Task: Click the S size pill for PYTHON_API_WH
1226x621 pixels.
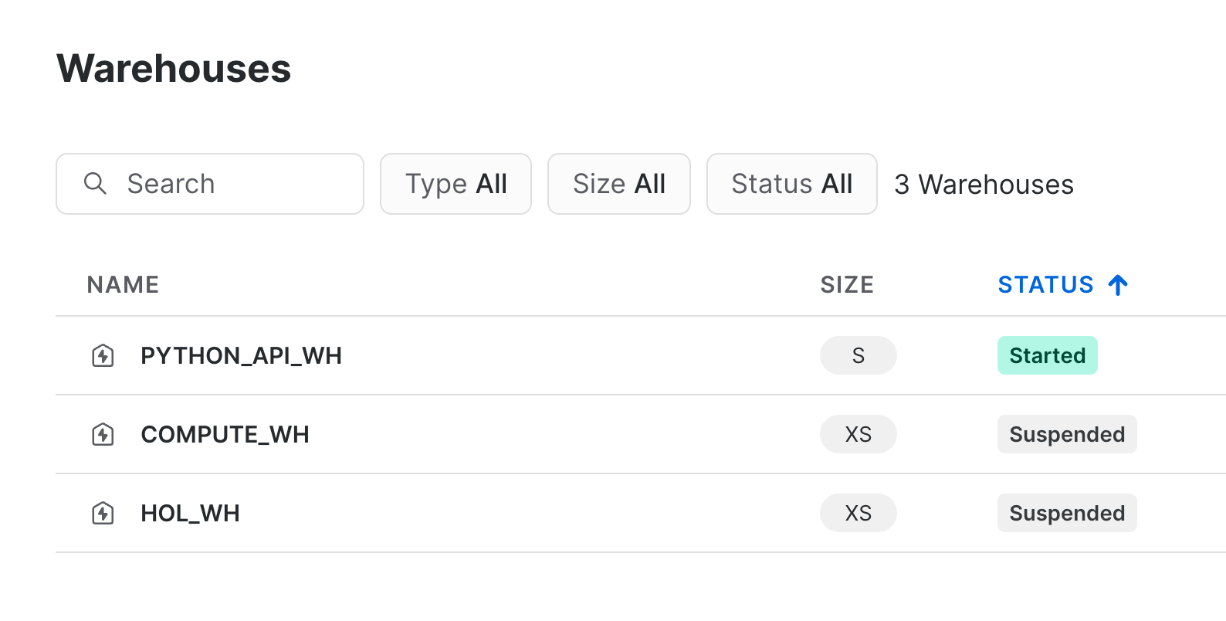Action: tap(858, 355)
